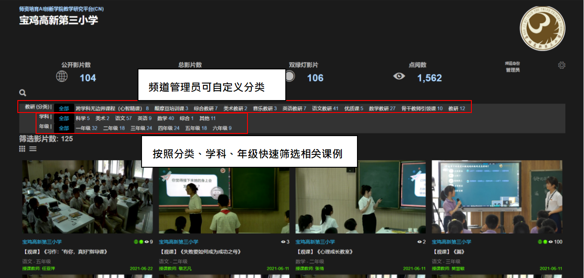Filter by 英语 9 subject
Screen dimensions: 584x278
coord(144,118)
